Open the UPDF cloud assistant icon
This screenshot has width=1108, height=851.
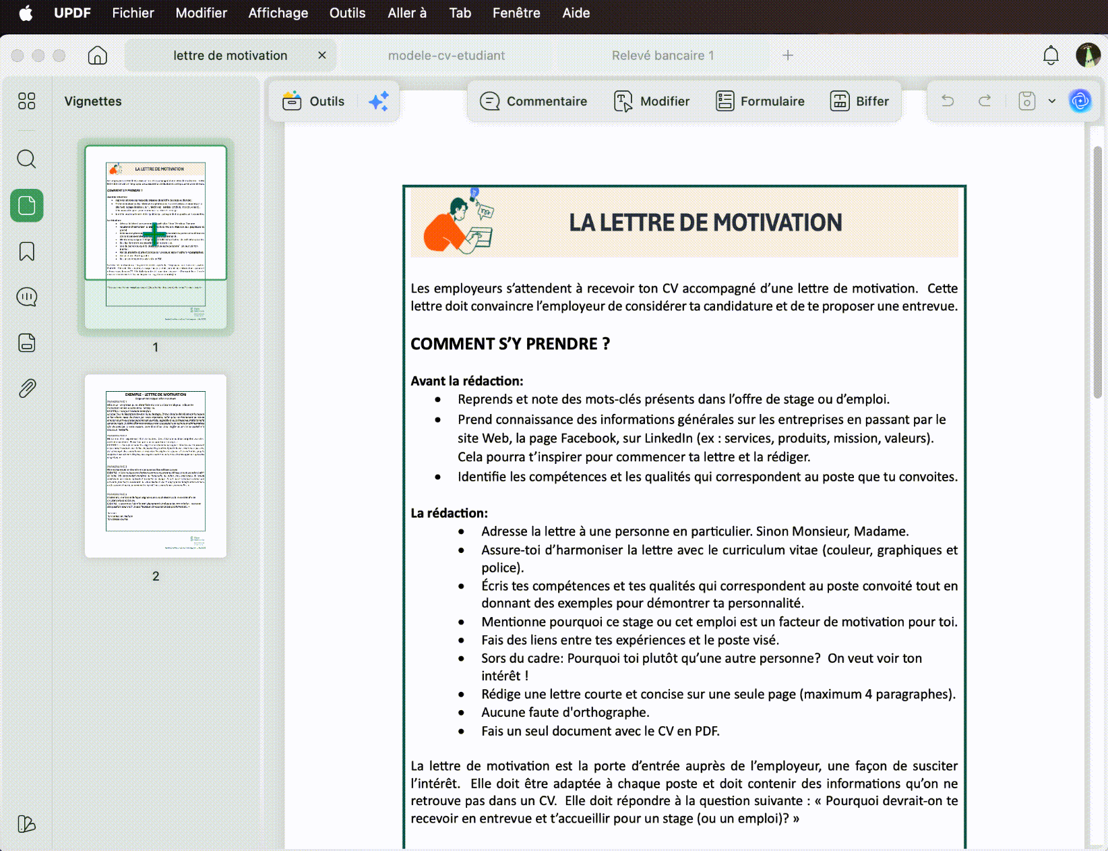click(1080, 101)
